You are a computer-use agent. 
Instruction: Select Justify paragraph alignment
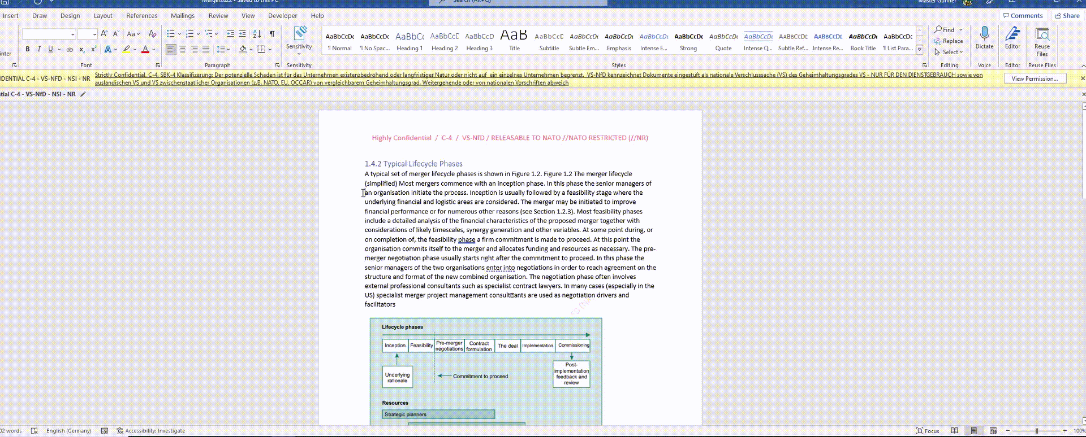click(x=206, y=50)
